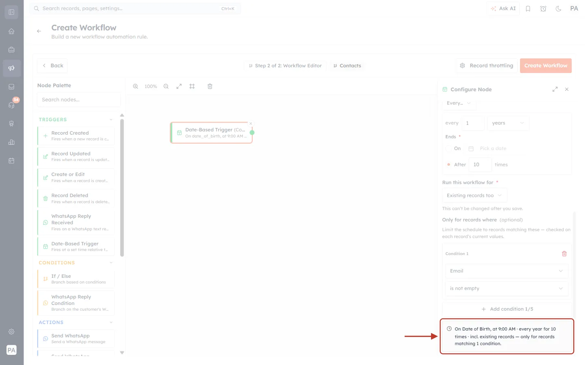Select the Ends After radio button
585x365 pixels.
[x=448, y=165]
